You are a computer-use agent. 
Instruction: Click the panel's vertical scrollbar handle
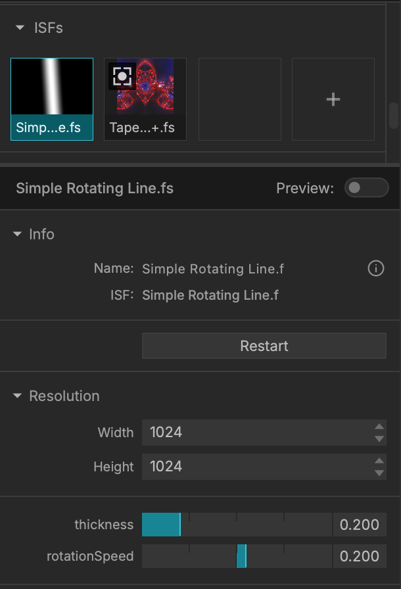click(x=394, y=116)
